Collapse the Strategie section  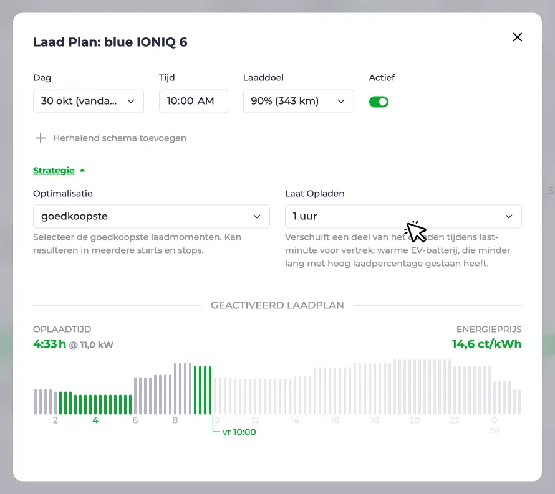pos(59,171)
